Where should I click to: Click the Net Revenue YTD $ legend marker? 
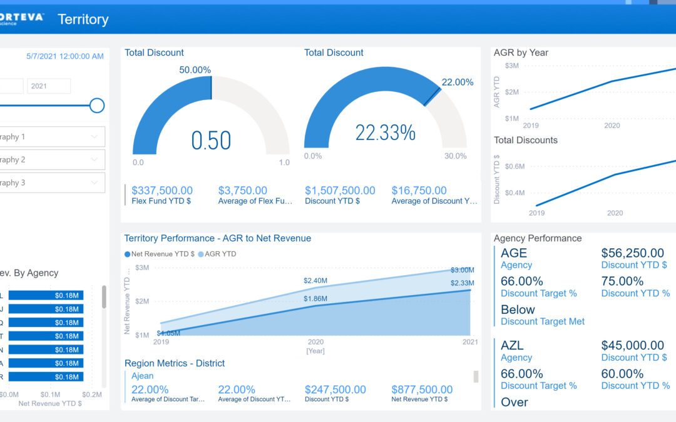click(128, 254)
